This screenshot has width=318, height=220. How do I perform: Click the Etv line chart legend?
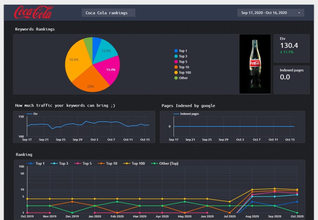pyautogui.click(x=32, y=114)
